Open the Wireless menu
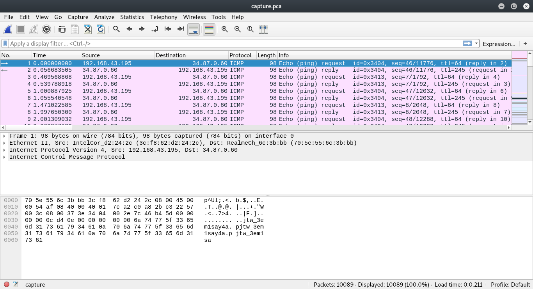 (x=194, y=17)
